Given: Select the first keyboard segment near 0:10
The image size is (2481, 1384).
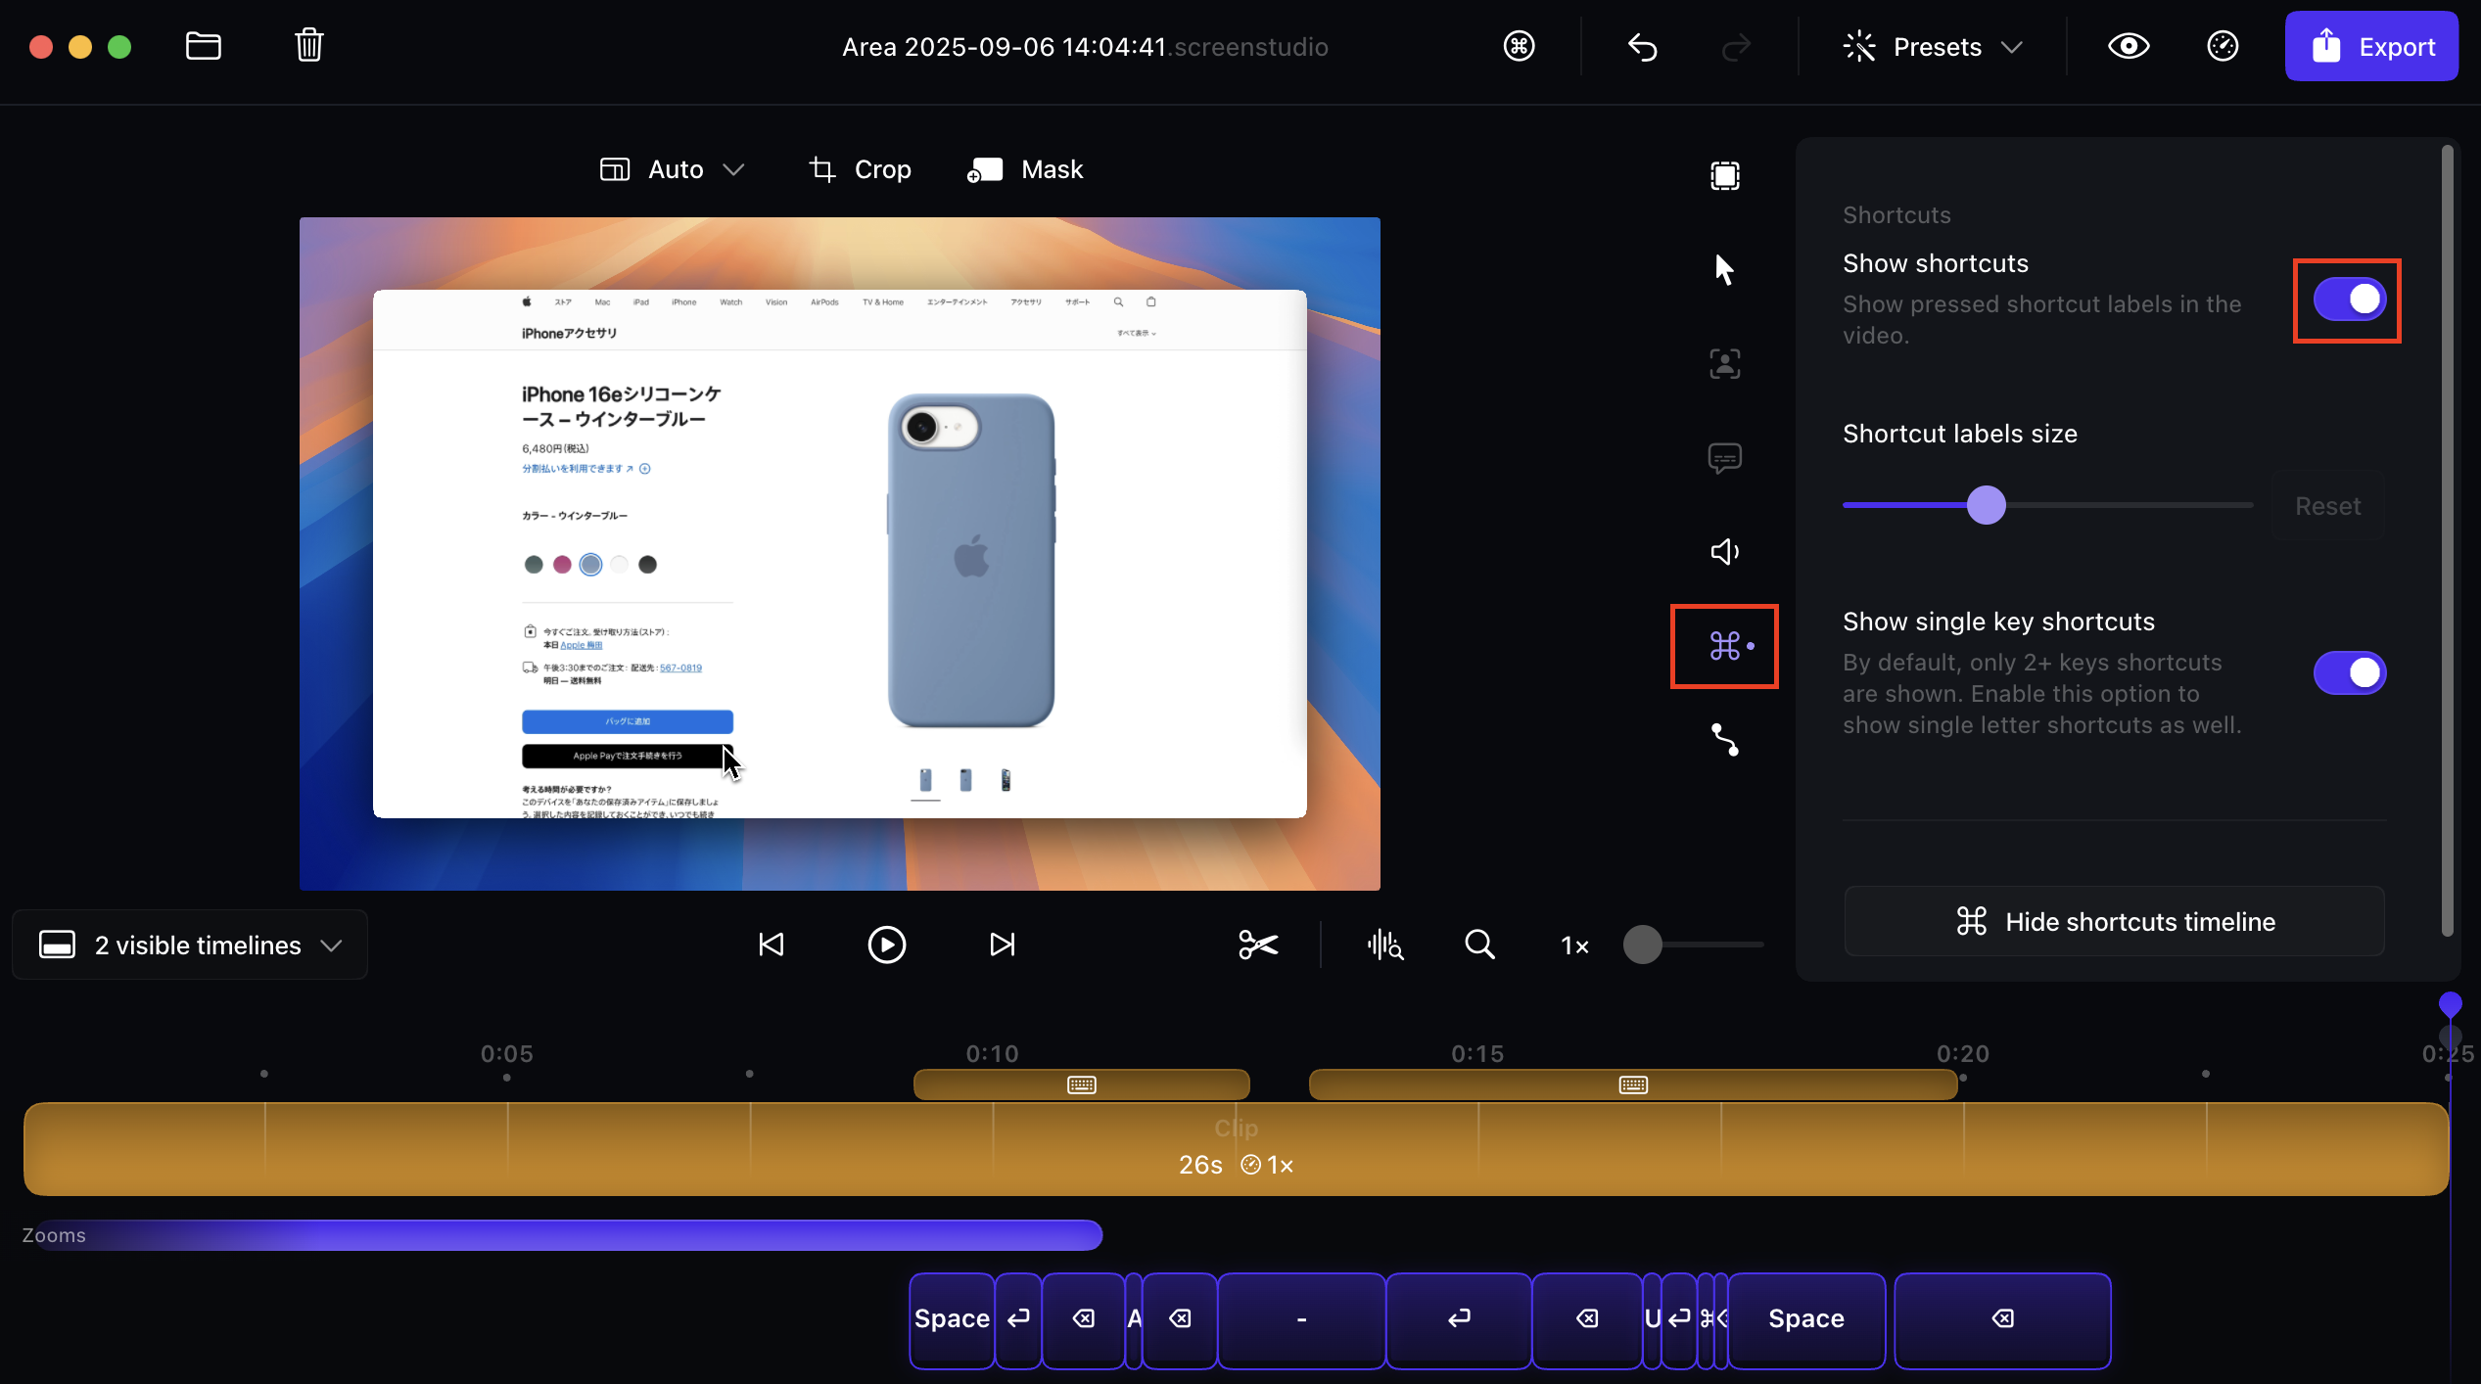Looking at the screenshot, I should [x=1081, y=1084].
